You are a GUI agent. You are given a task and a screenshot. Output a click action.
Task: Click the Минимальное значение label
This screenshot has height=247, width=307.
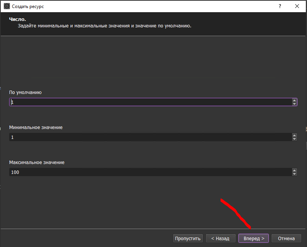point(36,127)
